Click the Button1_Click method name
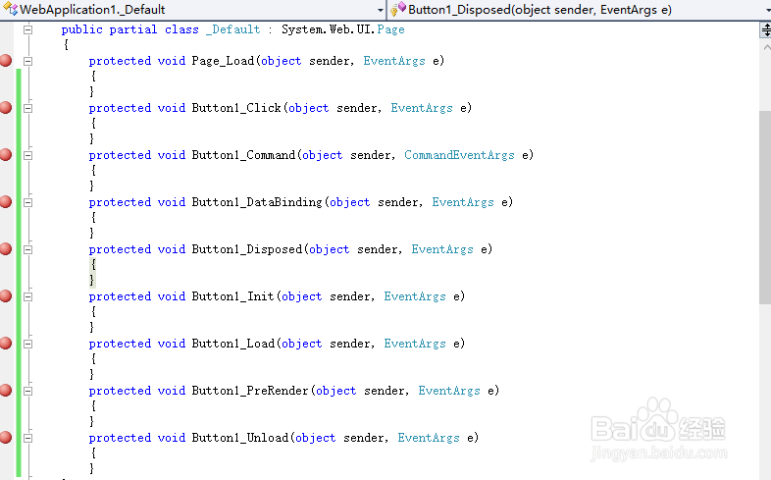Viewport: 771px width, 480px height. tap(236, 108)
